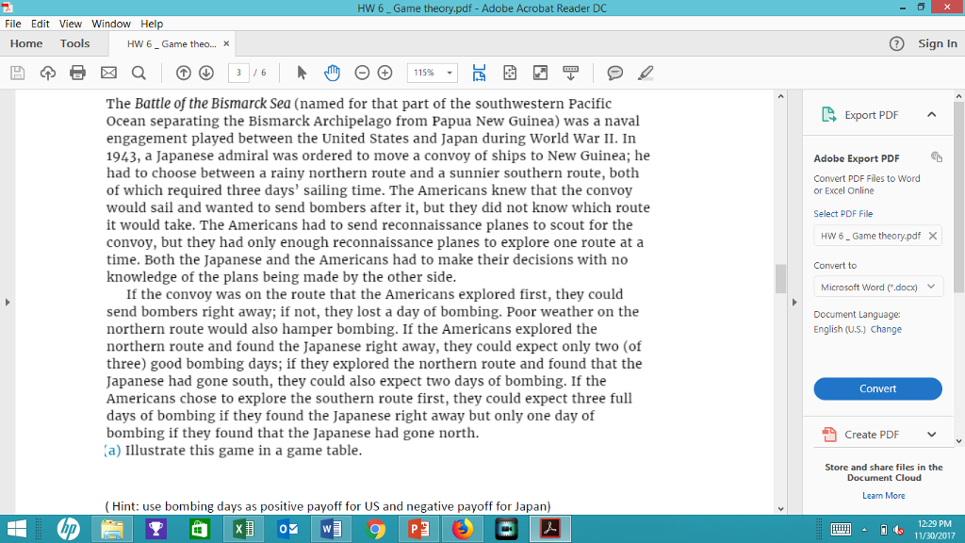Open the View menu
This screenshot has height=543, width=965.
71,24
